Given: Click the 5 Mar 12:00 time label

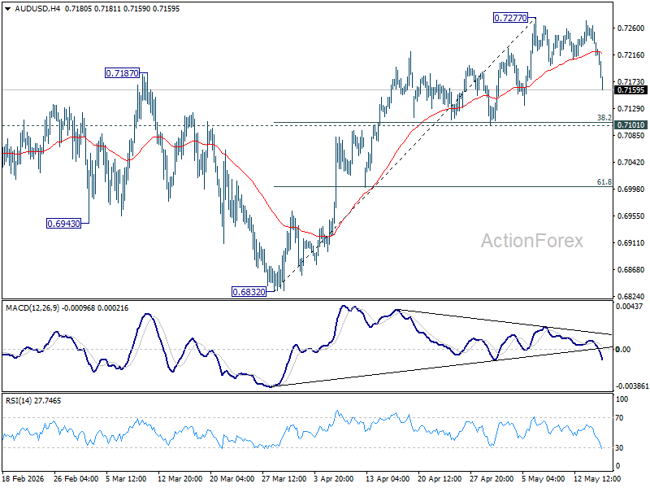Looking at the screenshot, I should 126,479.
